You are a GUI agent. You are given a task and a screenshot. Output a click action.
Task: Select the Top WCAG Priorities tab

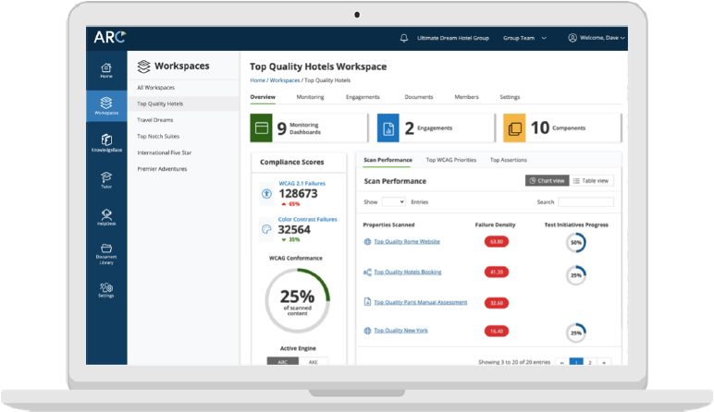tap(450, 160)
